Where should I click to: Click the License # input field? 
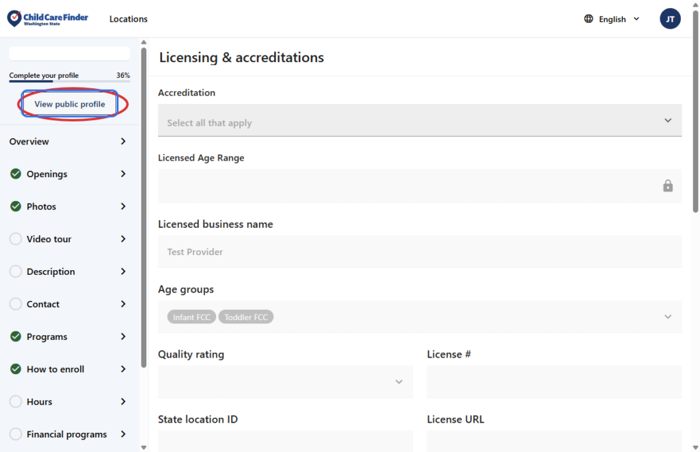(x=554, y=382)
